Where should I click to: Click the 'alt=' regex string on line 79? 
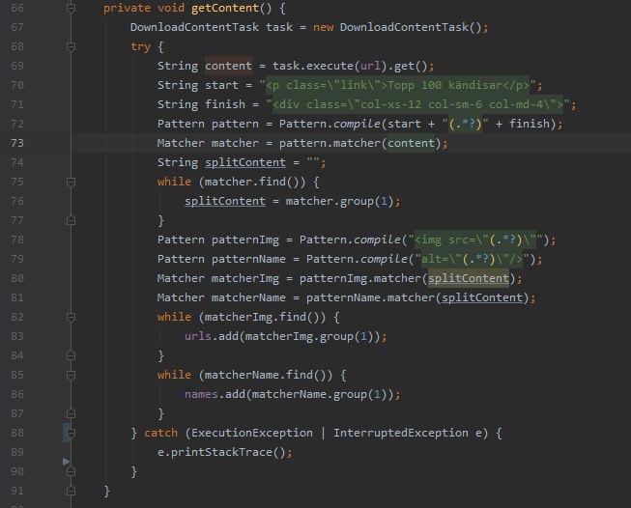[472, 259]
